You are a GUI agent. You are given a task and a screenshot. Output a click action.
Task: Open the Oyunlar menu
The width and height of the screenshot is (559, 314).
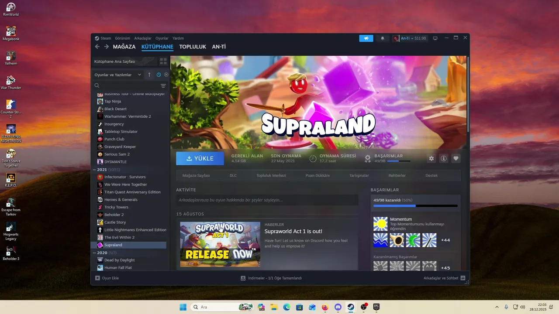tap(162, 38)
